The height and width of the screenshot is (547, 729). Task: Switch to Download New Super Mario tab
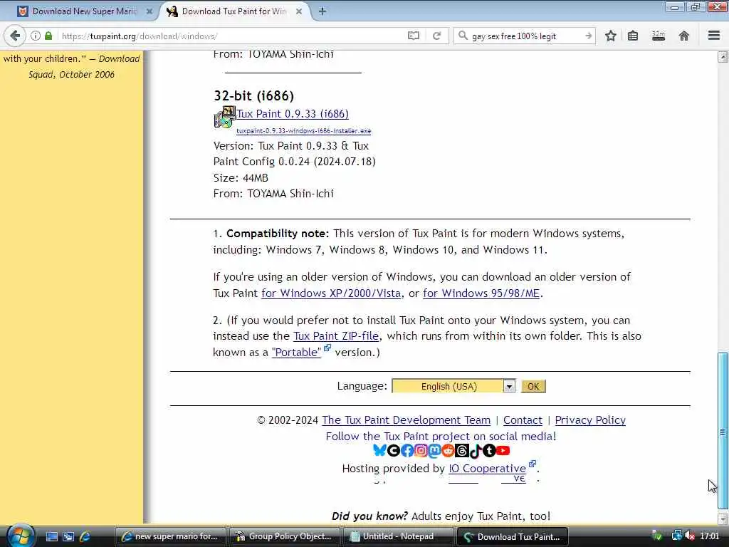(85, 11)
